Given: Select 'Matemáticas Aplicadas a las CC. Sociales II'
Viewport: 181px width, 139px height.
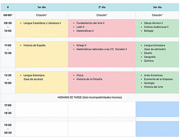Looking at the screenshot, I should [x=102, y=49].
